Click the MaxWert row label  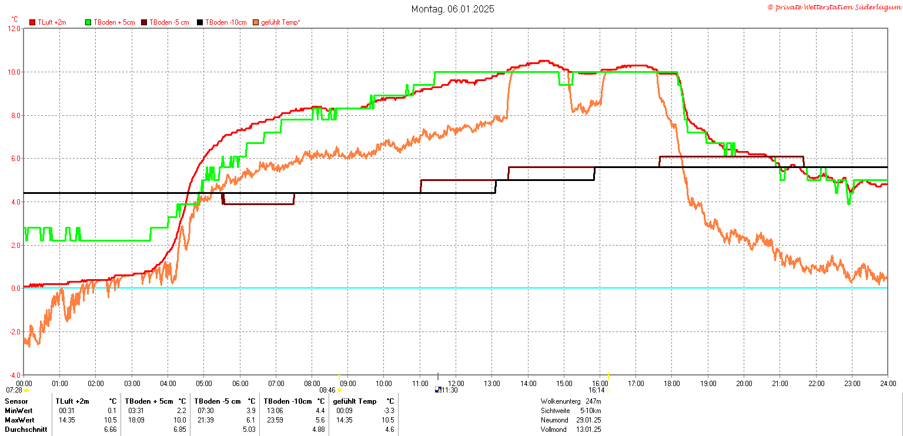19,420
